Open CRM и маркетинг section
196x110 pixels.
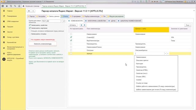[13, 21]
